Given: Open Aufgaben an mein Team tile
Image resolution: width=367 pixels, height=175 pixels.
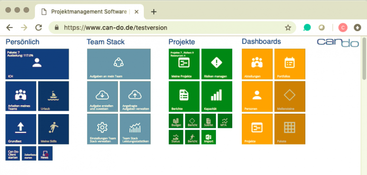Looking at the screenshot, I should click(x=119, y=64).
